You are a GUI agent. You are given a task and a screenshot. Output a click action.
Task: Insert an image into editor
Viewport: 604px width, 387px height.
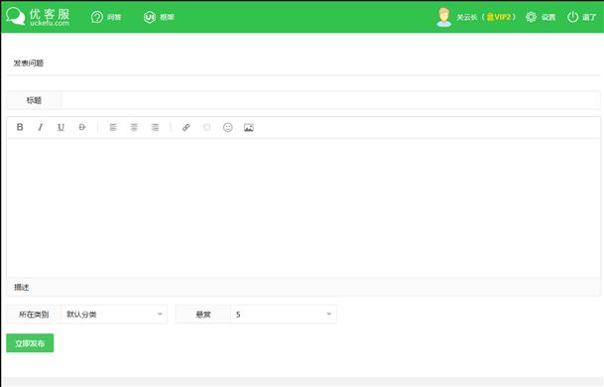click(249, 127)
